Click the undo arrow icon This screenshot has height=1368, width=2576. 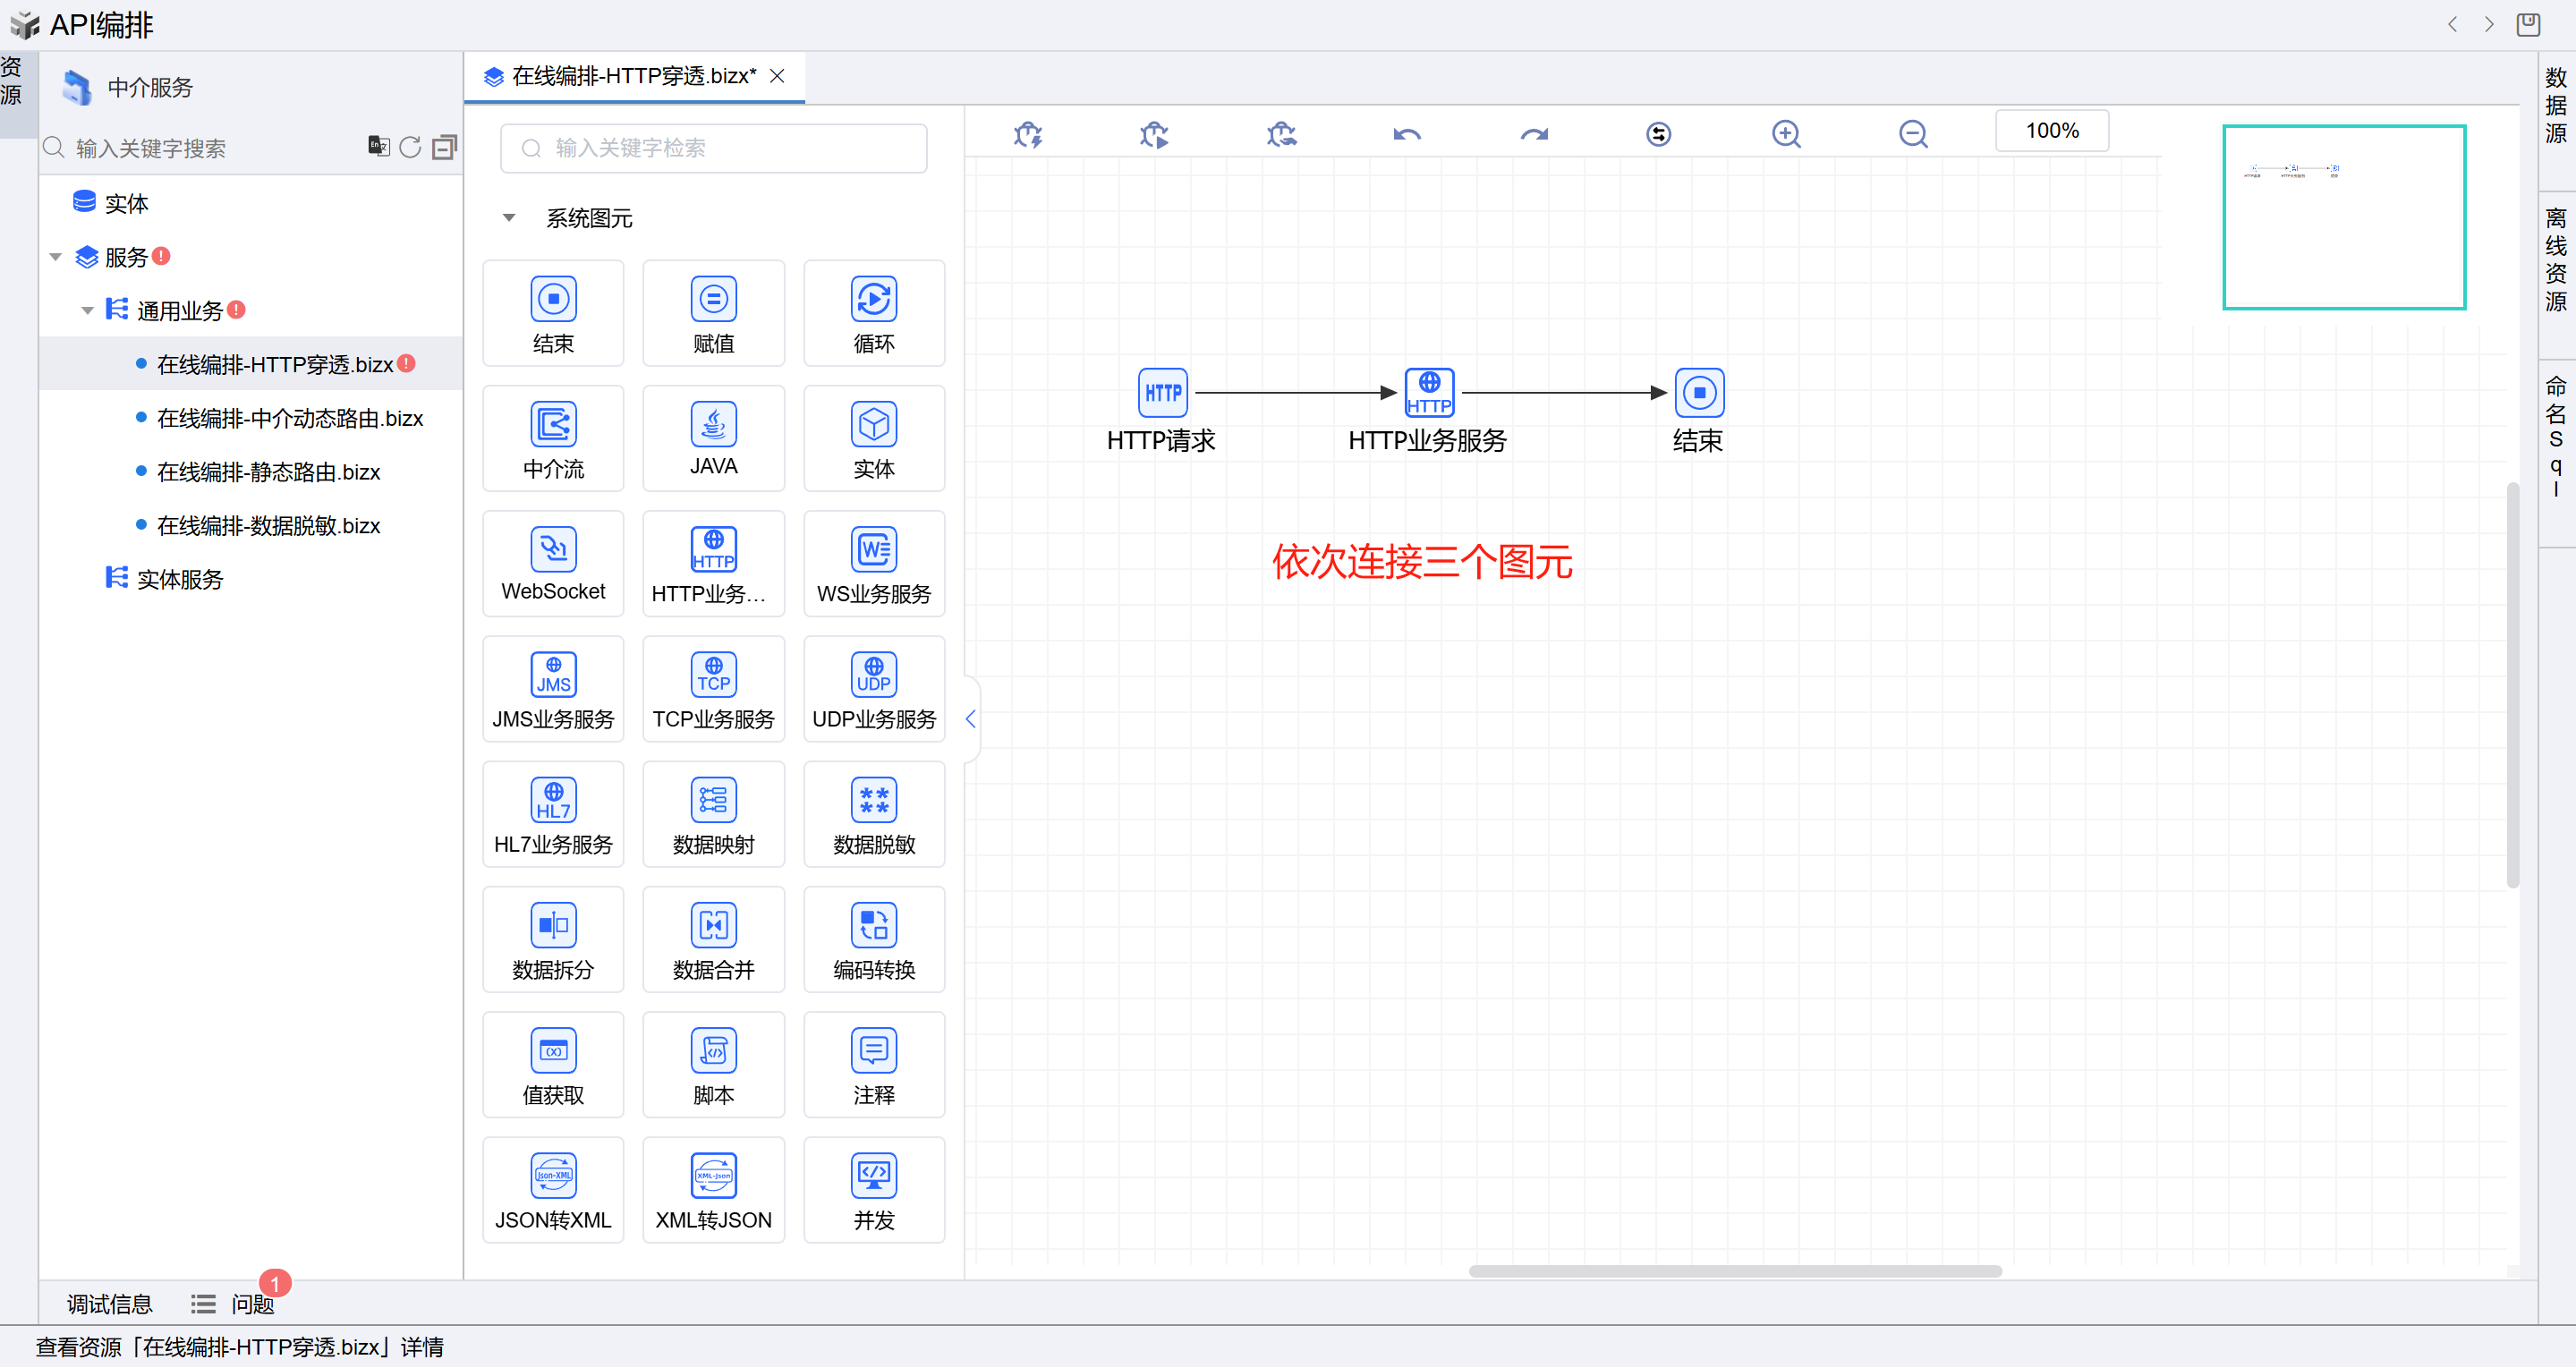[x=1406, y=134]
